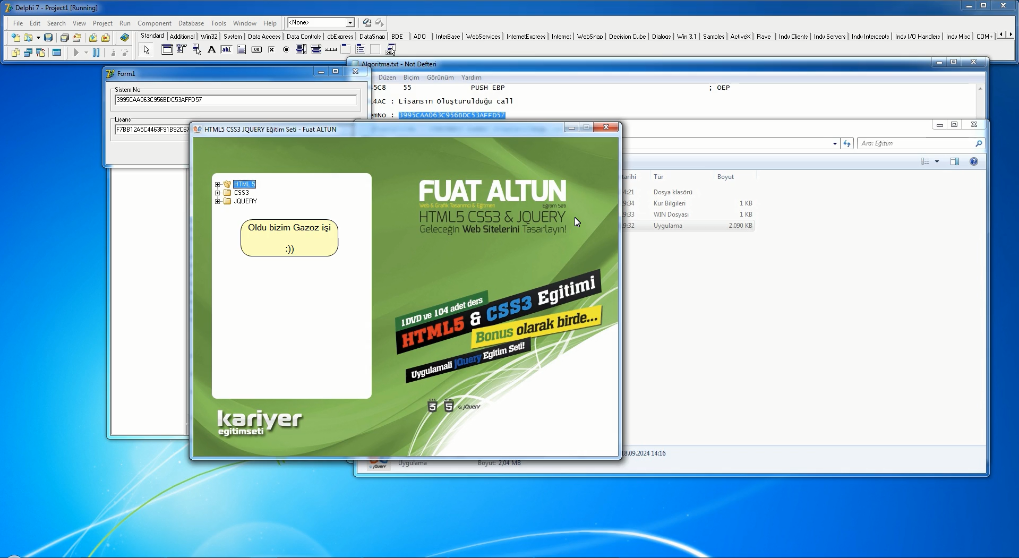This screenshot has width=1019, height=558.
Task: Click the Sistem No input field
Action: coord(236,100)
